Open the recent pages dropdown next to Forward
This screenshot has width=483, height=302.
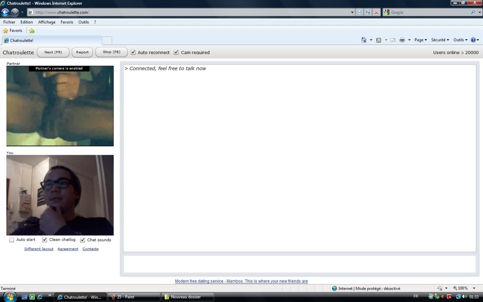coord(23,12)
